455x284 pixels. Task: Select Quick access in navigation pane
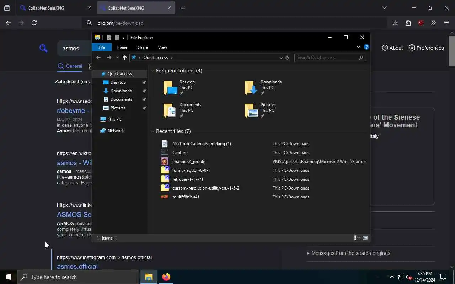(119, 74)
